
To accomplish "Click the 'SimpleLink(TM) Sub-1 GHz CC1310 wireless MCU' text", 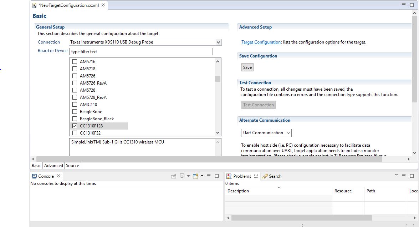I will 118,142.
